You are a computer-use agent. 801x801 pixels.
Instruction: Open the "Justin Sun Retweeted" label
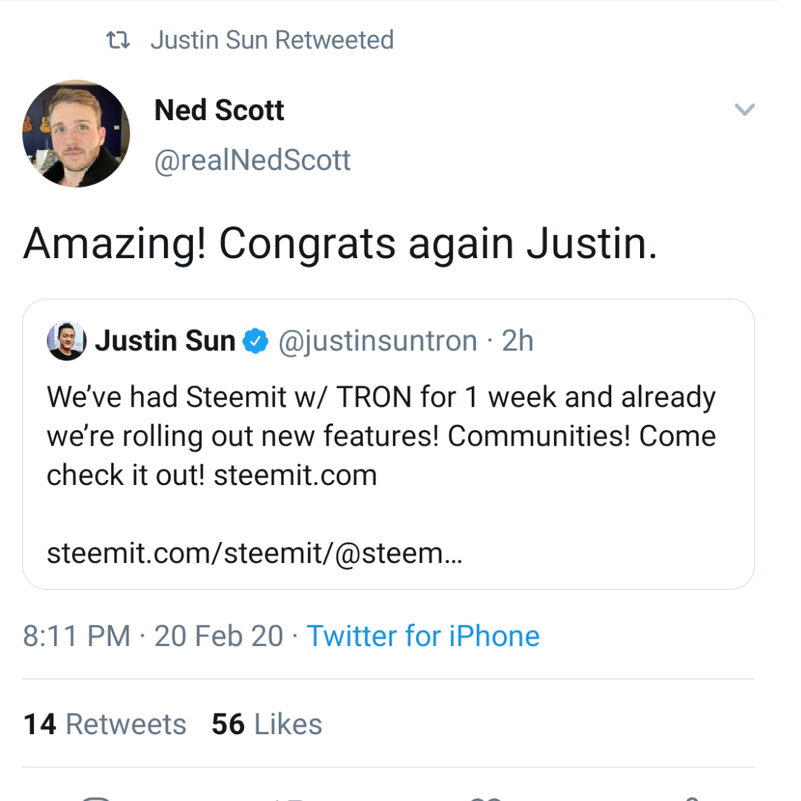click(x=271, y=40)
